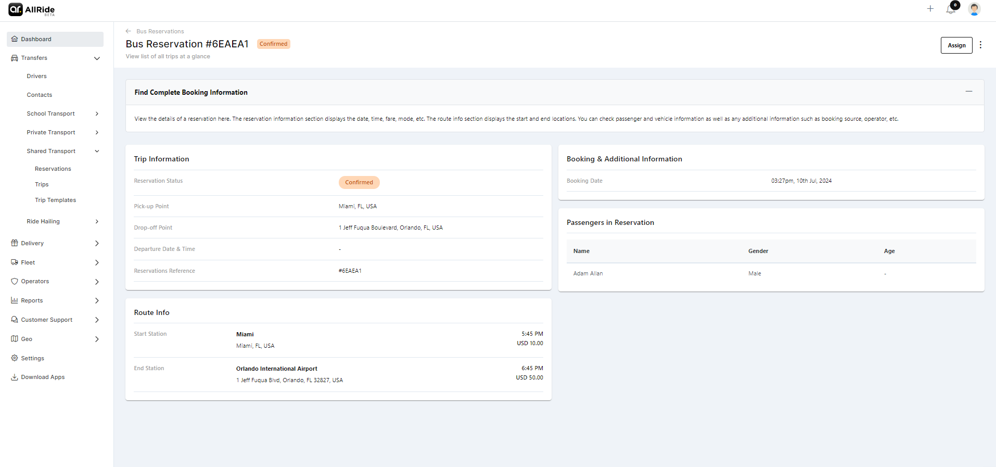Image resolution: width=996 pixels, height=467 pixels.
Task: Collapse the Transfers sidebar section
Action: click(97, 58)
